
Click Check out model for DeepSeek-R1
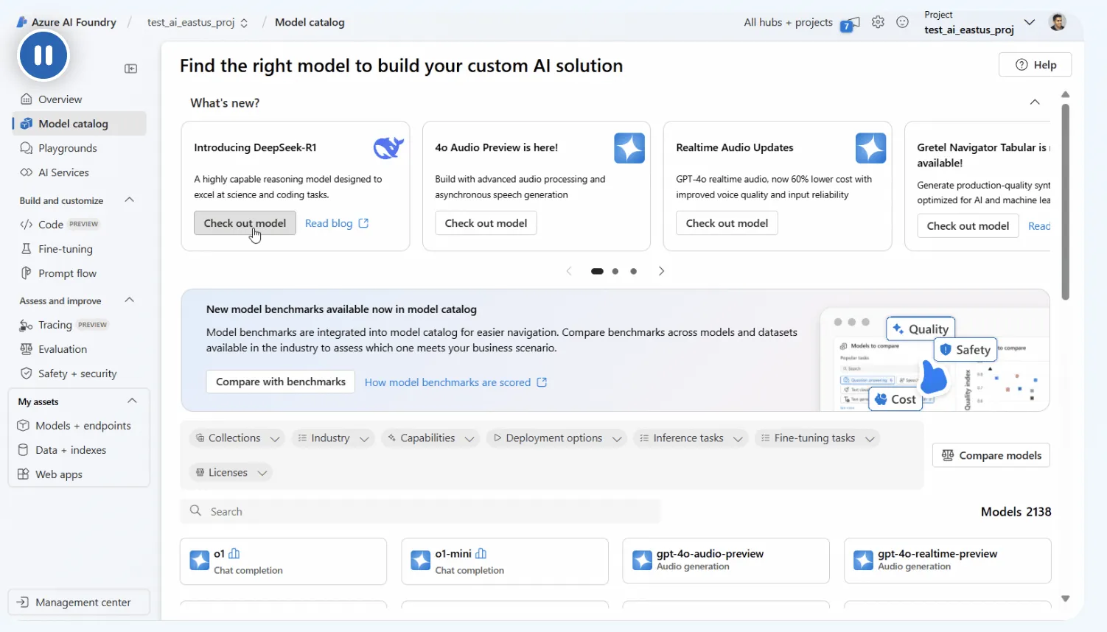click(x=245, y=223)
